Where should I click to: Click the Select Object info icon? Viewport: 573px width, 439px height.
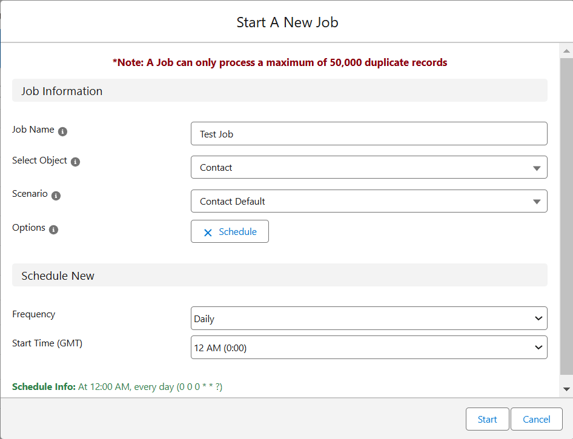click(x=75, y=162)
